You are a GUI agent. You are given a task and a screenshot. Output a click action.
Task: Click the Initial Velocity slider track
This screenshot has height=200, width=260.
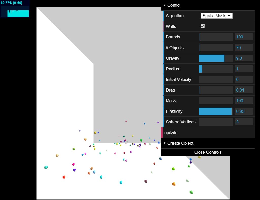(x=216, y=79)
